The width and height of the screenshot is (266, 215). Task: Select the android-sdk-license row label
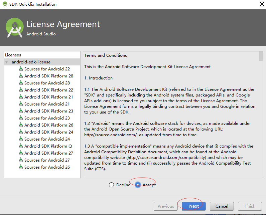31,62
